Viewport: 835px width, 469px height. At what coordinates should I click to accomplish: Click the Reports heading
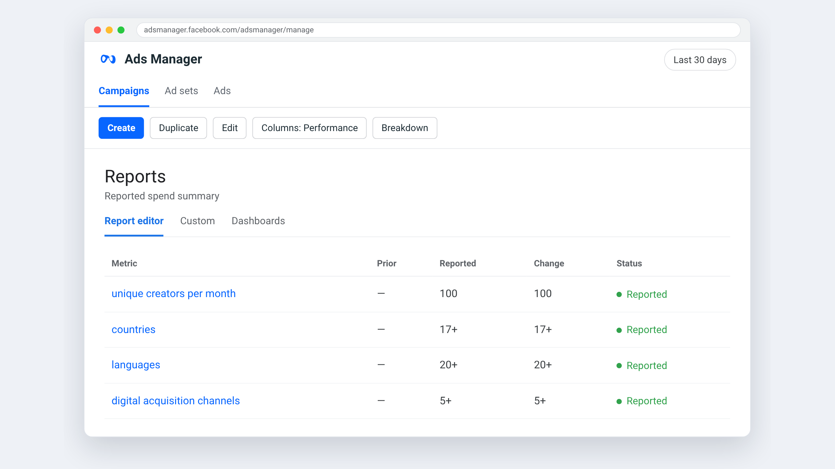click(135, 177)
